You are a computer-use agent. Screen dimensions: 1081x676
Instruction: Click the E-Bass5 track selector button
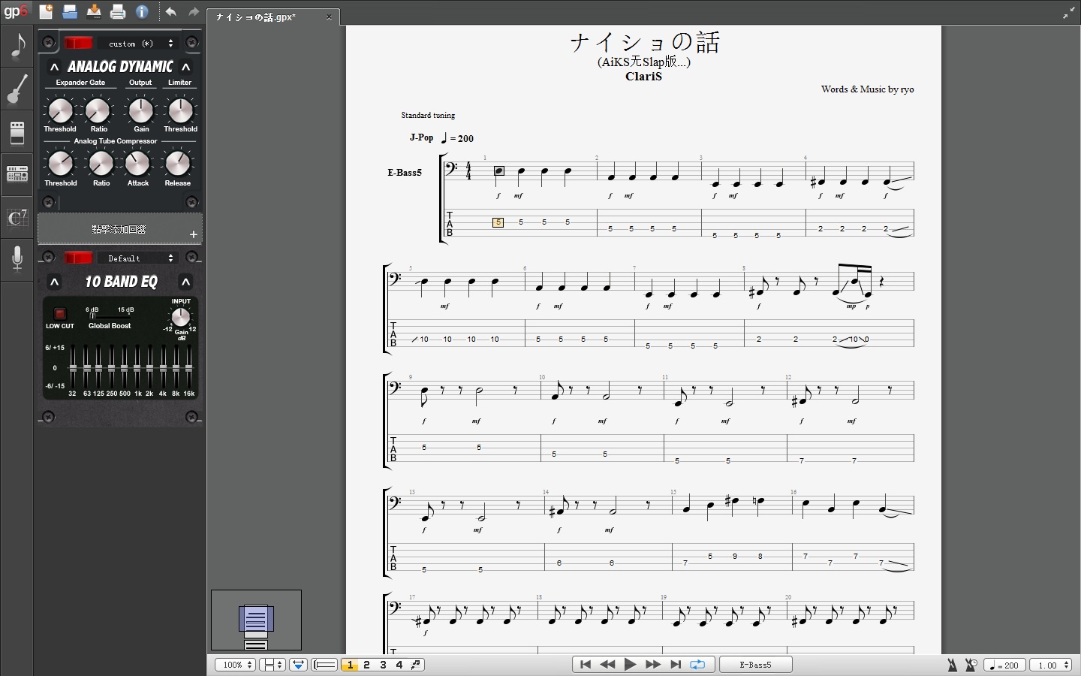point(755,665)
